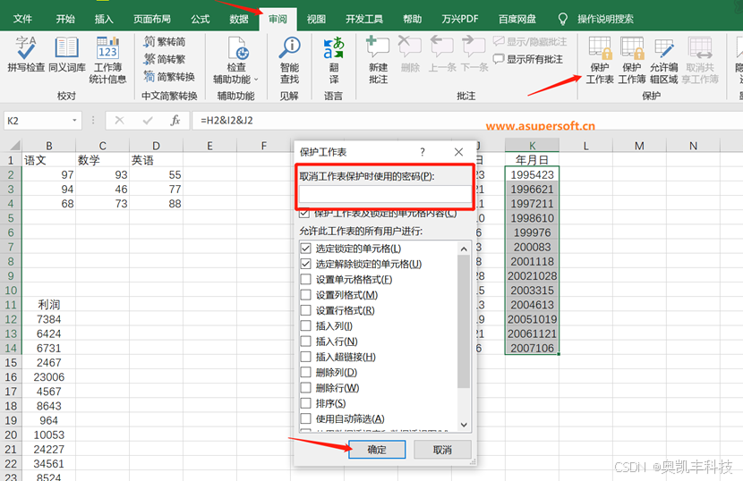Switch to the 开发工具 tab
Screen dimensions: 743x481
point(364,19)
